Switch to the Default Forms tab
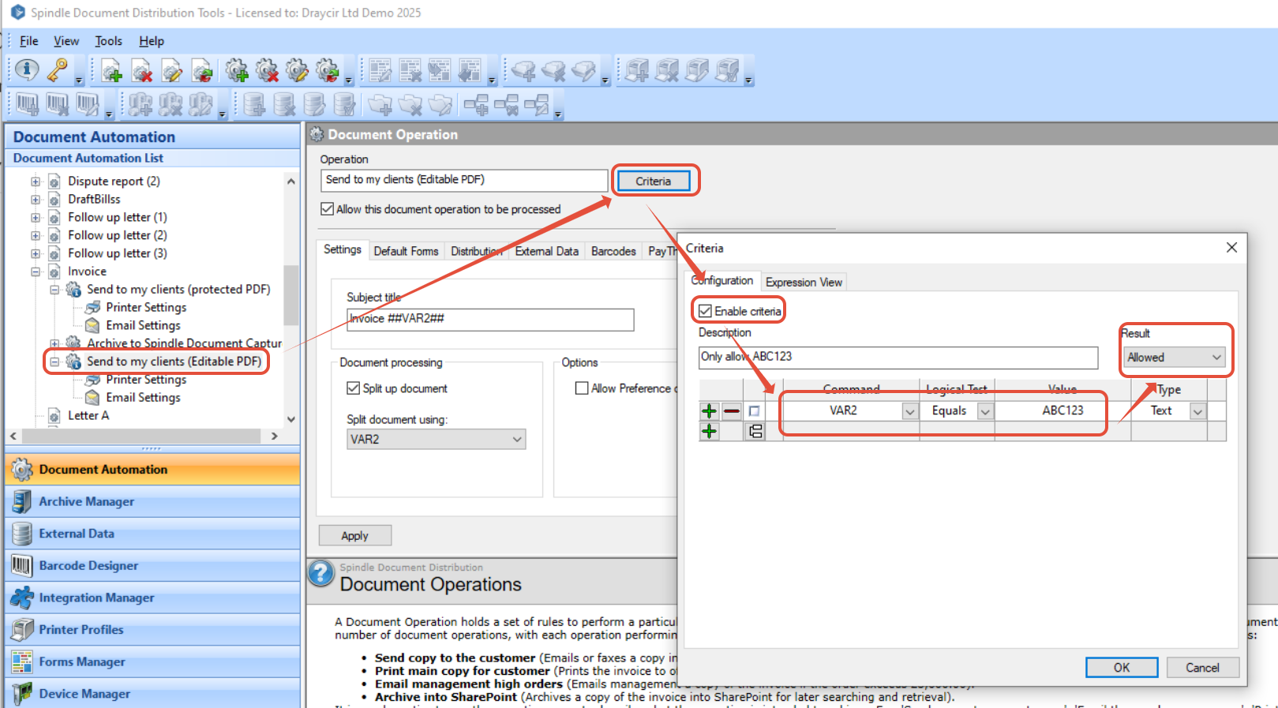Image resolution: width=1278 pixels, height=708 pixels. point(406,251)
